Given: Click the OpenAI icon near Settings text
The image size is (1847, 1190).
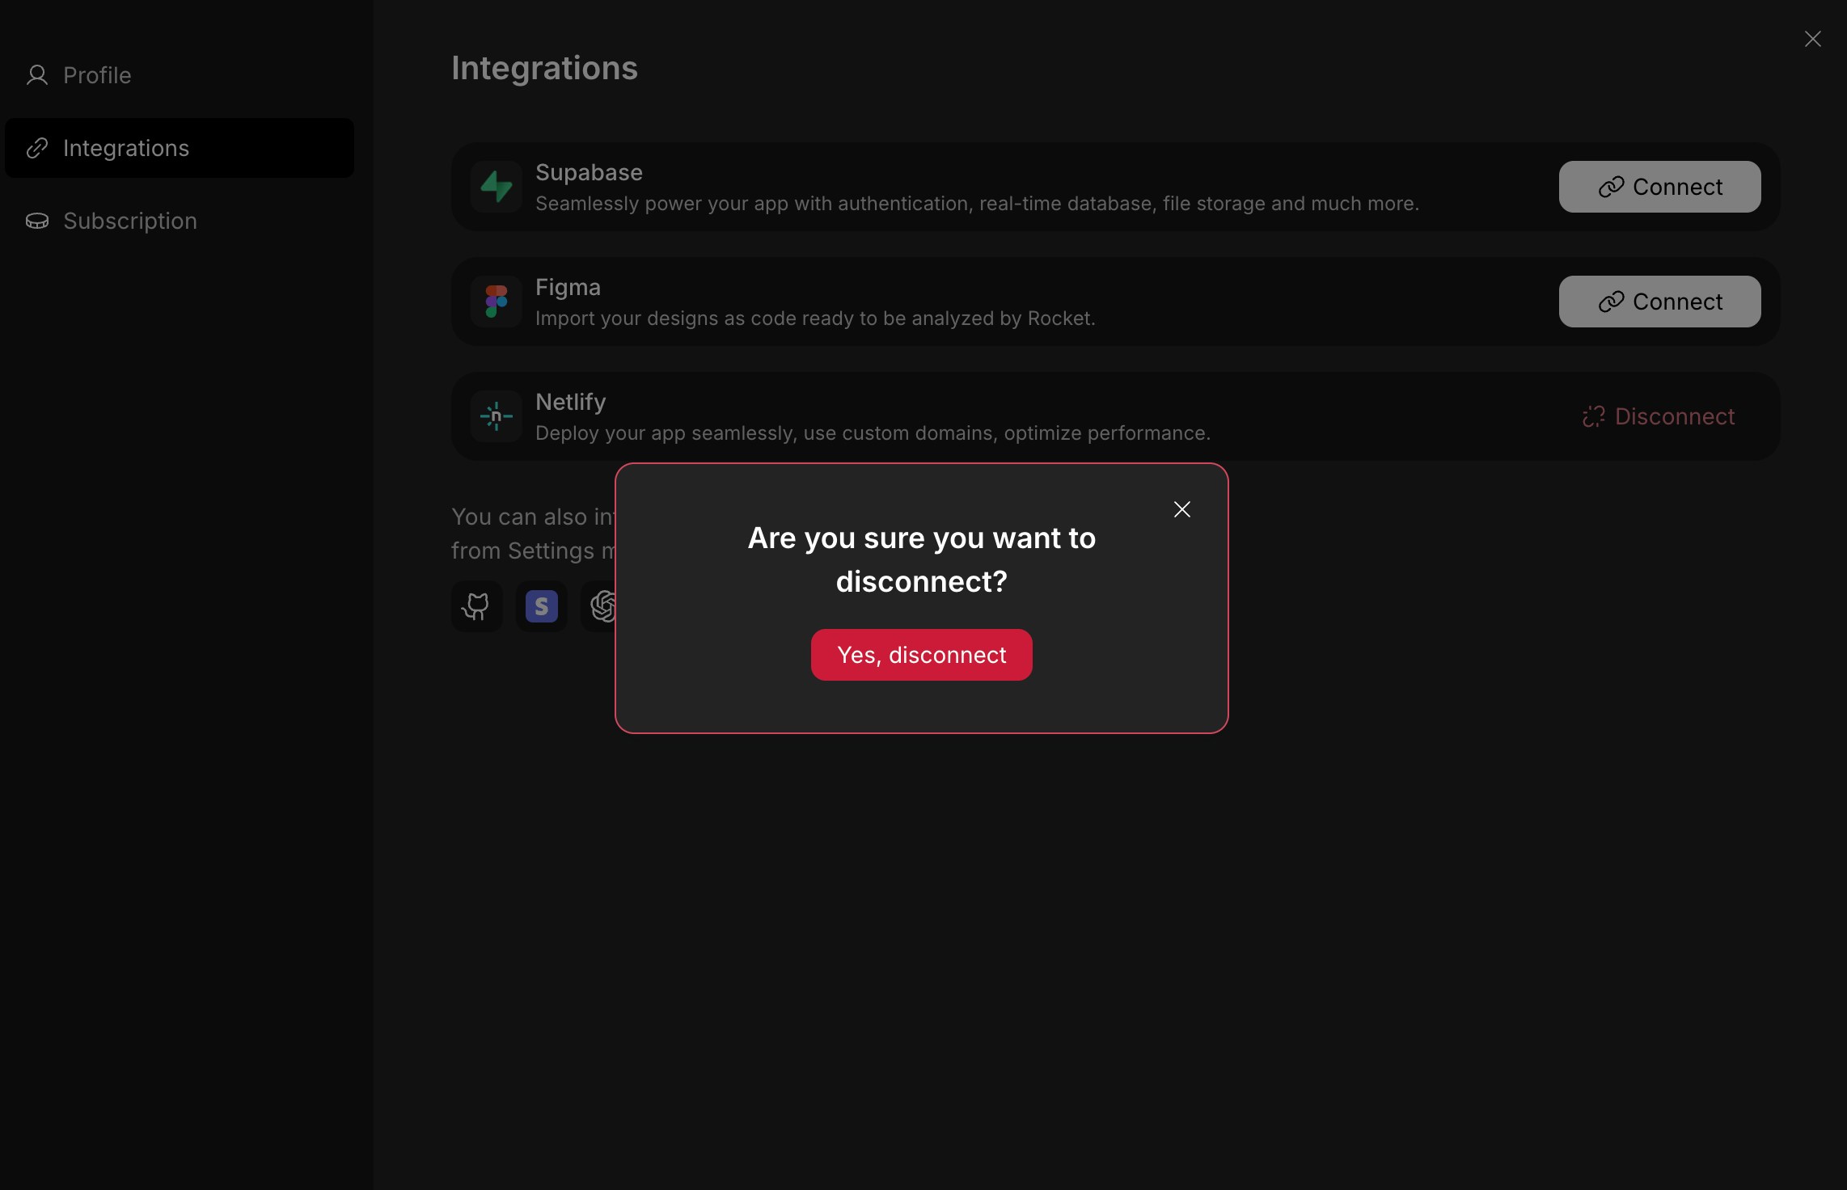Looking at the screenshot, I should (x=605, y=606).
